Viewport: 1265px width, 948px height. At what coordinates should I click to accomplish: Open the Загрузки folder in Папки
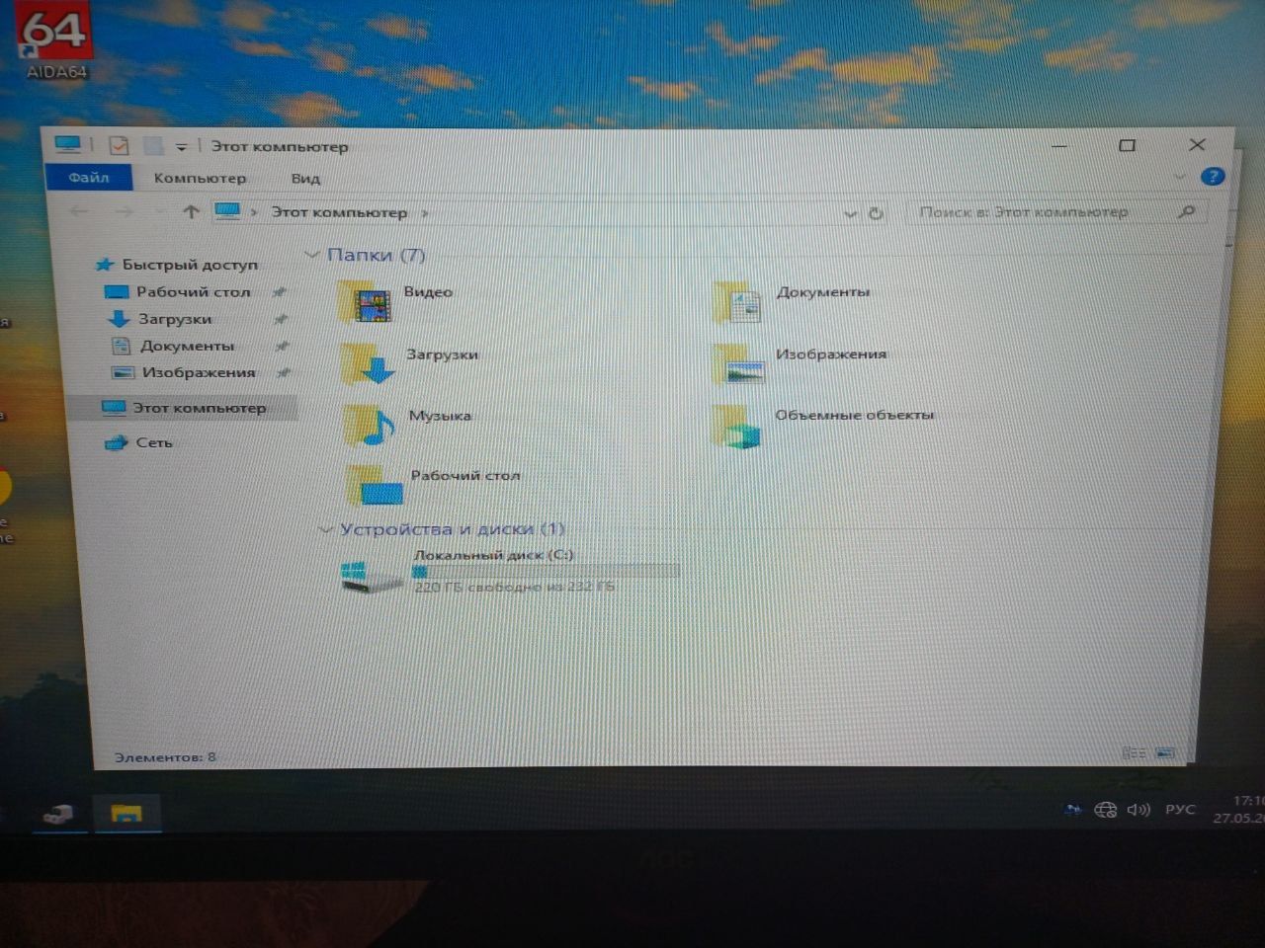tap(409, 363)
